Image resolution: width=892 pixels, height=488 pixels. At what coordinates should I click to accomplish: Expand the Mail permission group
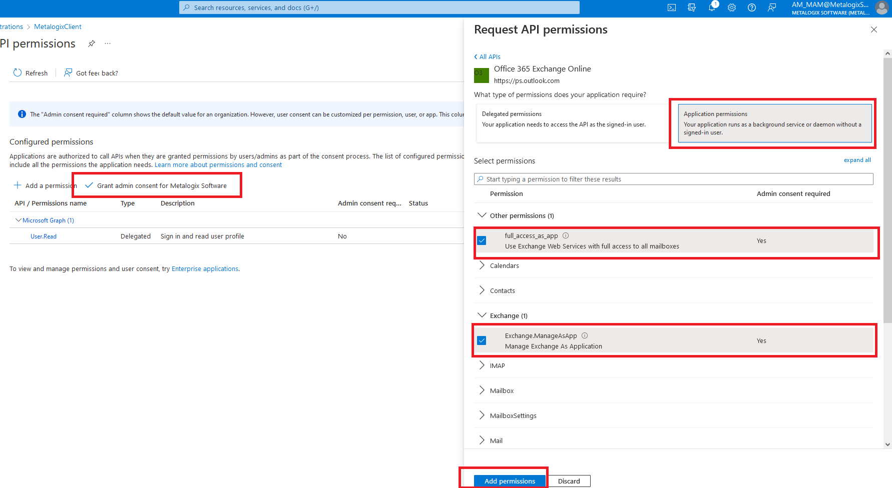click(x=482, y=440)
